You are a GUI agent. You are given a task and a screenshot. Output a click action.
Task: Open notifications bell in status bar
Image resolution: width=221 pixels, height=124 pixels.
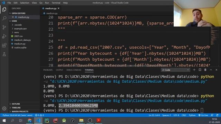point(217,115)
